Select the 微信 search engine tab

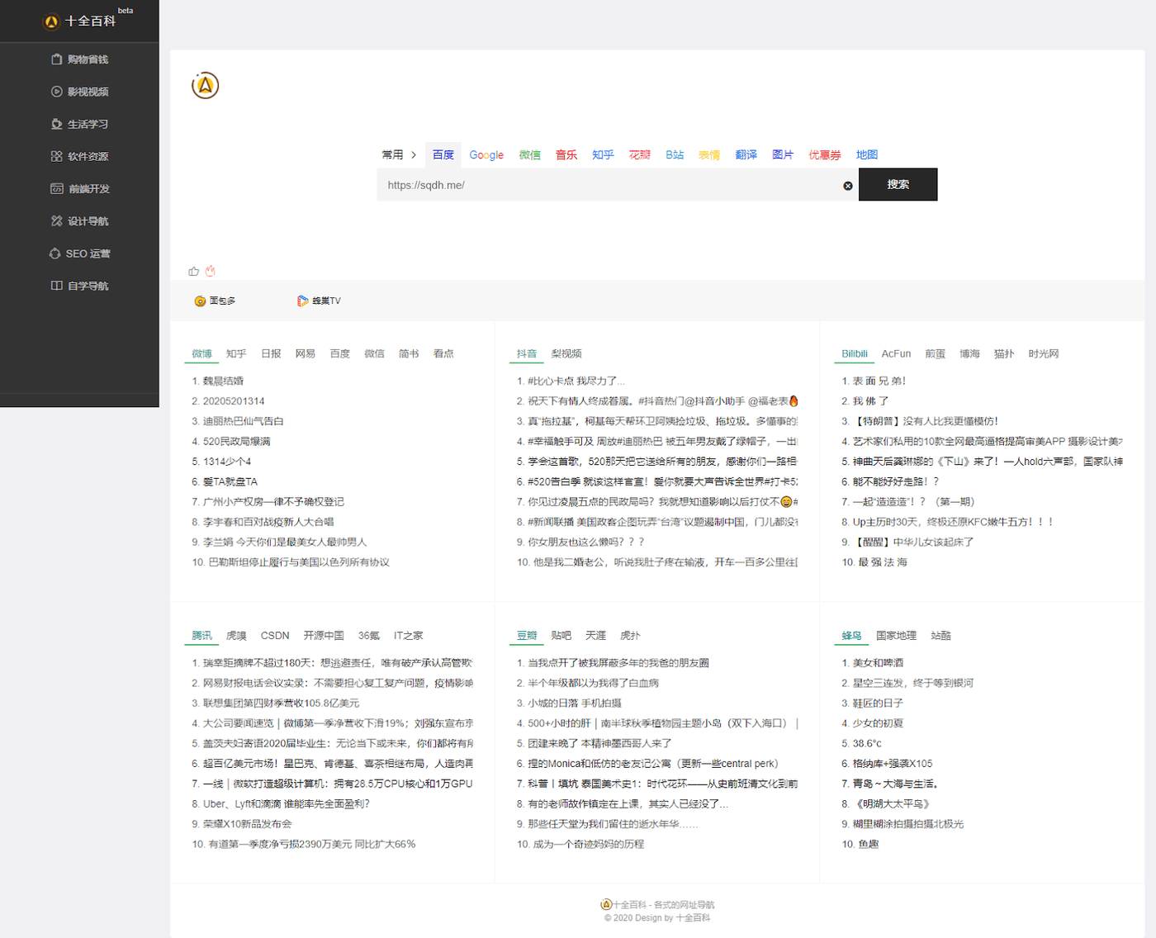(x=530, y=155)
